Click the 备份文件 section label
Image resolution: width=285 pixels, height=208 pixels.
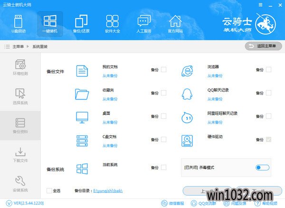pyautogui.click(x=56, y=72)
